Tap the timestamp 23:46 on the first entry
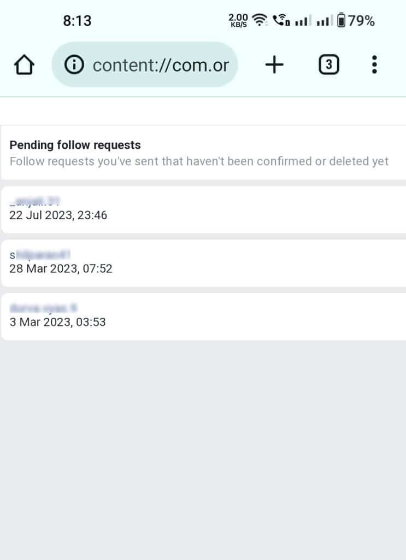406x560 pixels. click(x=93, y=215)
